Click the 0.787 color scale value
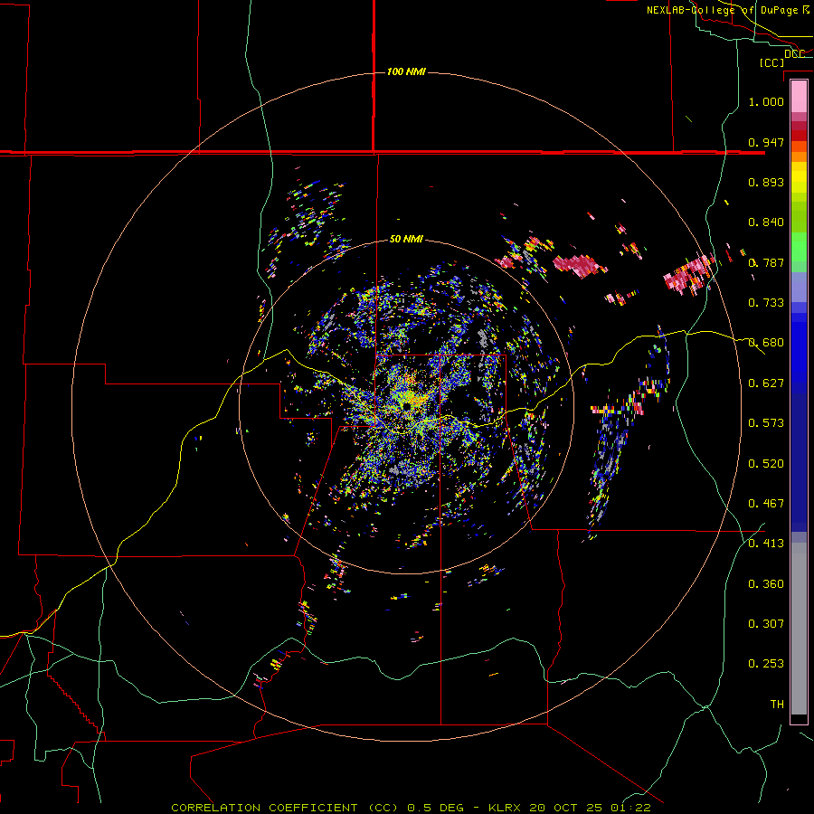The width and height of the screenshot is (814, 814). point(766,262)
